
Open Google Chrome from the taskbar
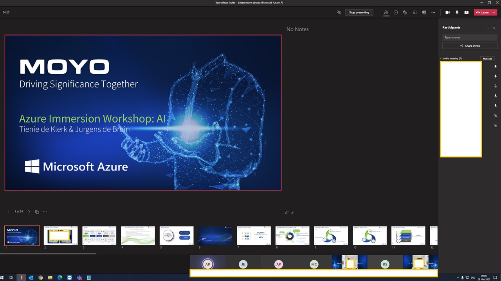pyautogui.click(x=41, y=278)
